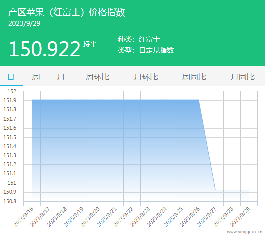Click the 2023/9/27 x-axis date label
The image size is (265, 236).
[x=206, y=217]
